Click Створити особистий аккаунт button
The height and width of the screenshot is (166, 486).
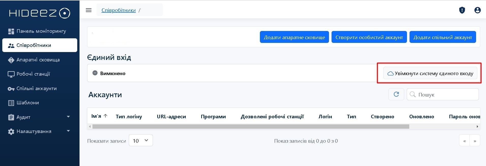[369, 37]
